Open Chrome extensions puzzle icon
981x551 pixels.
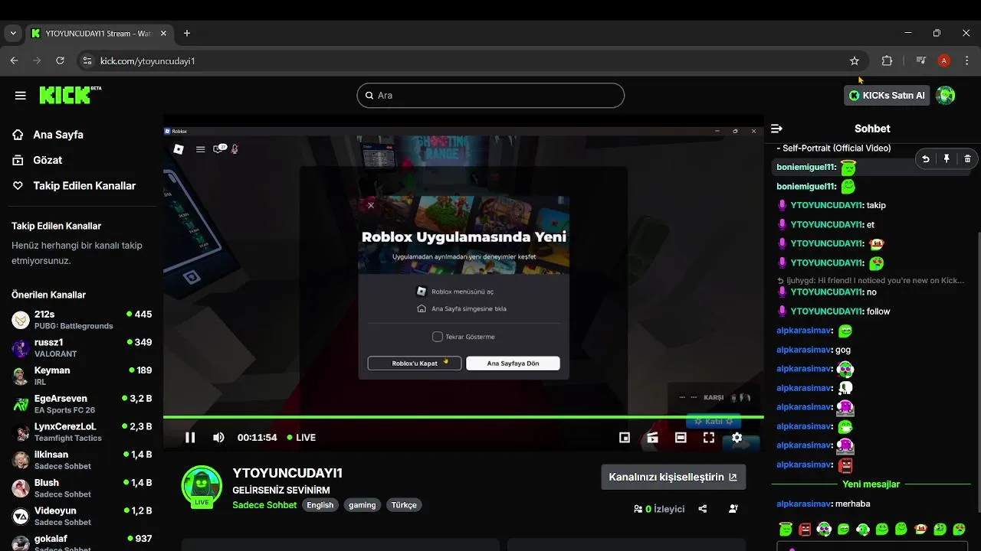(x=887, y=60)
